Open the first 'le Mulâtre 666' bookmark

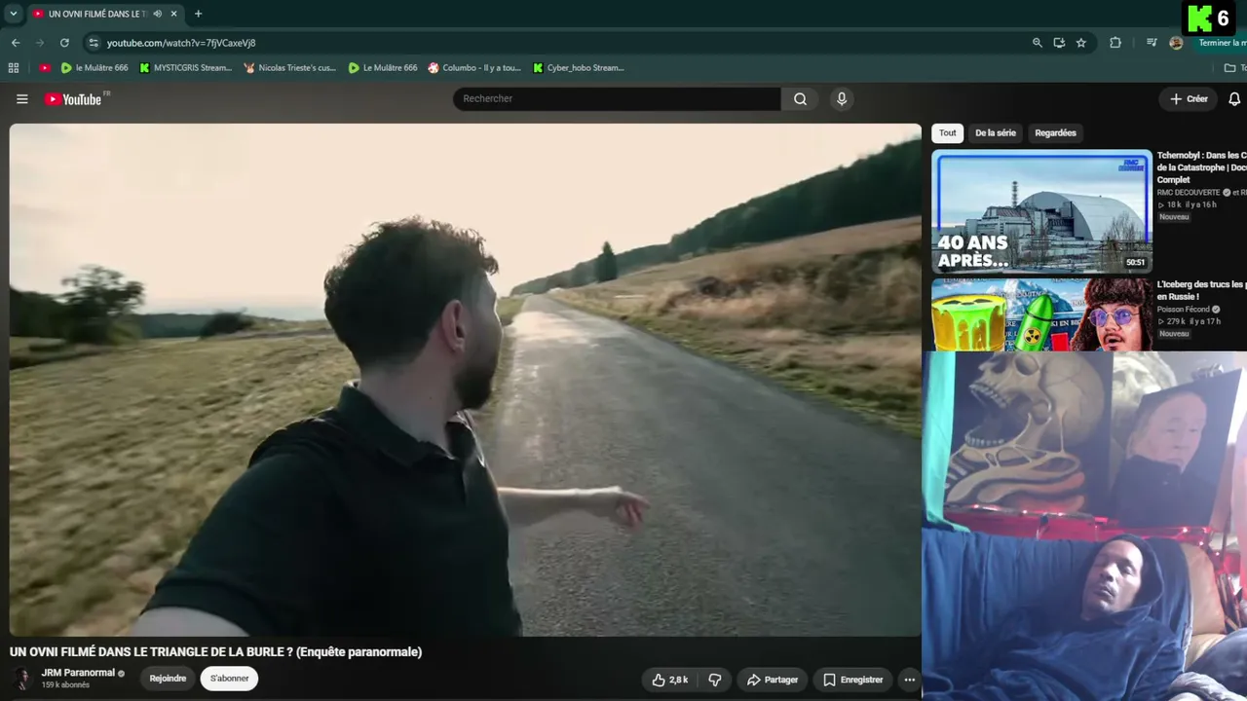pos(94,68)
